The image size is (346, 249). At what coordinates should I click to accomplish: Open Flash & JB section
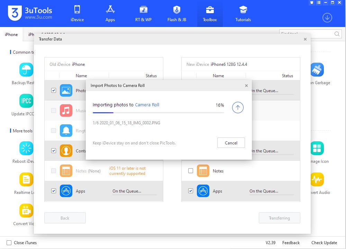coord(176,14)
